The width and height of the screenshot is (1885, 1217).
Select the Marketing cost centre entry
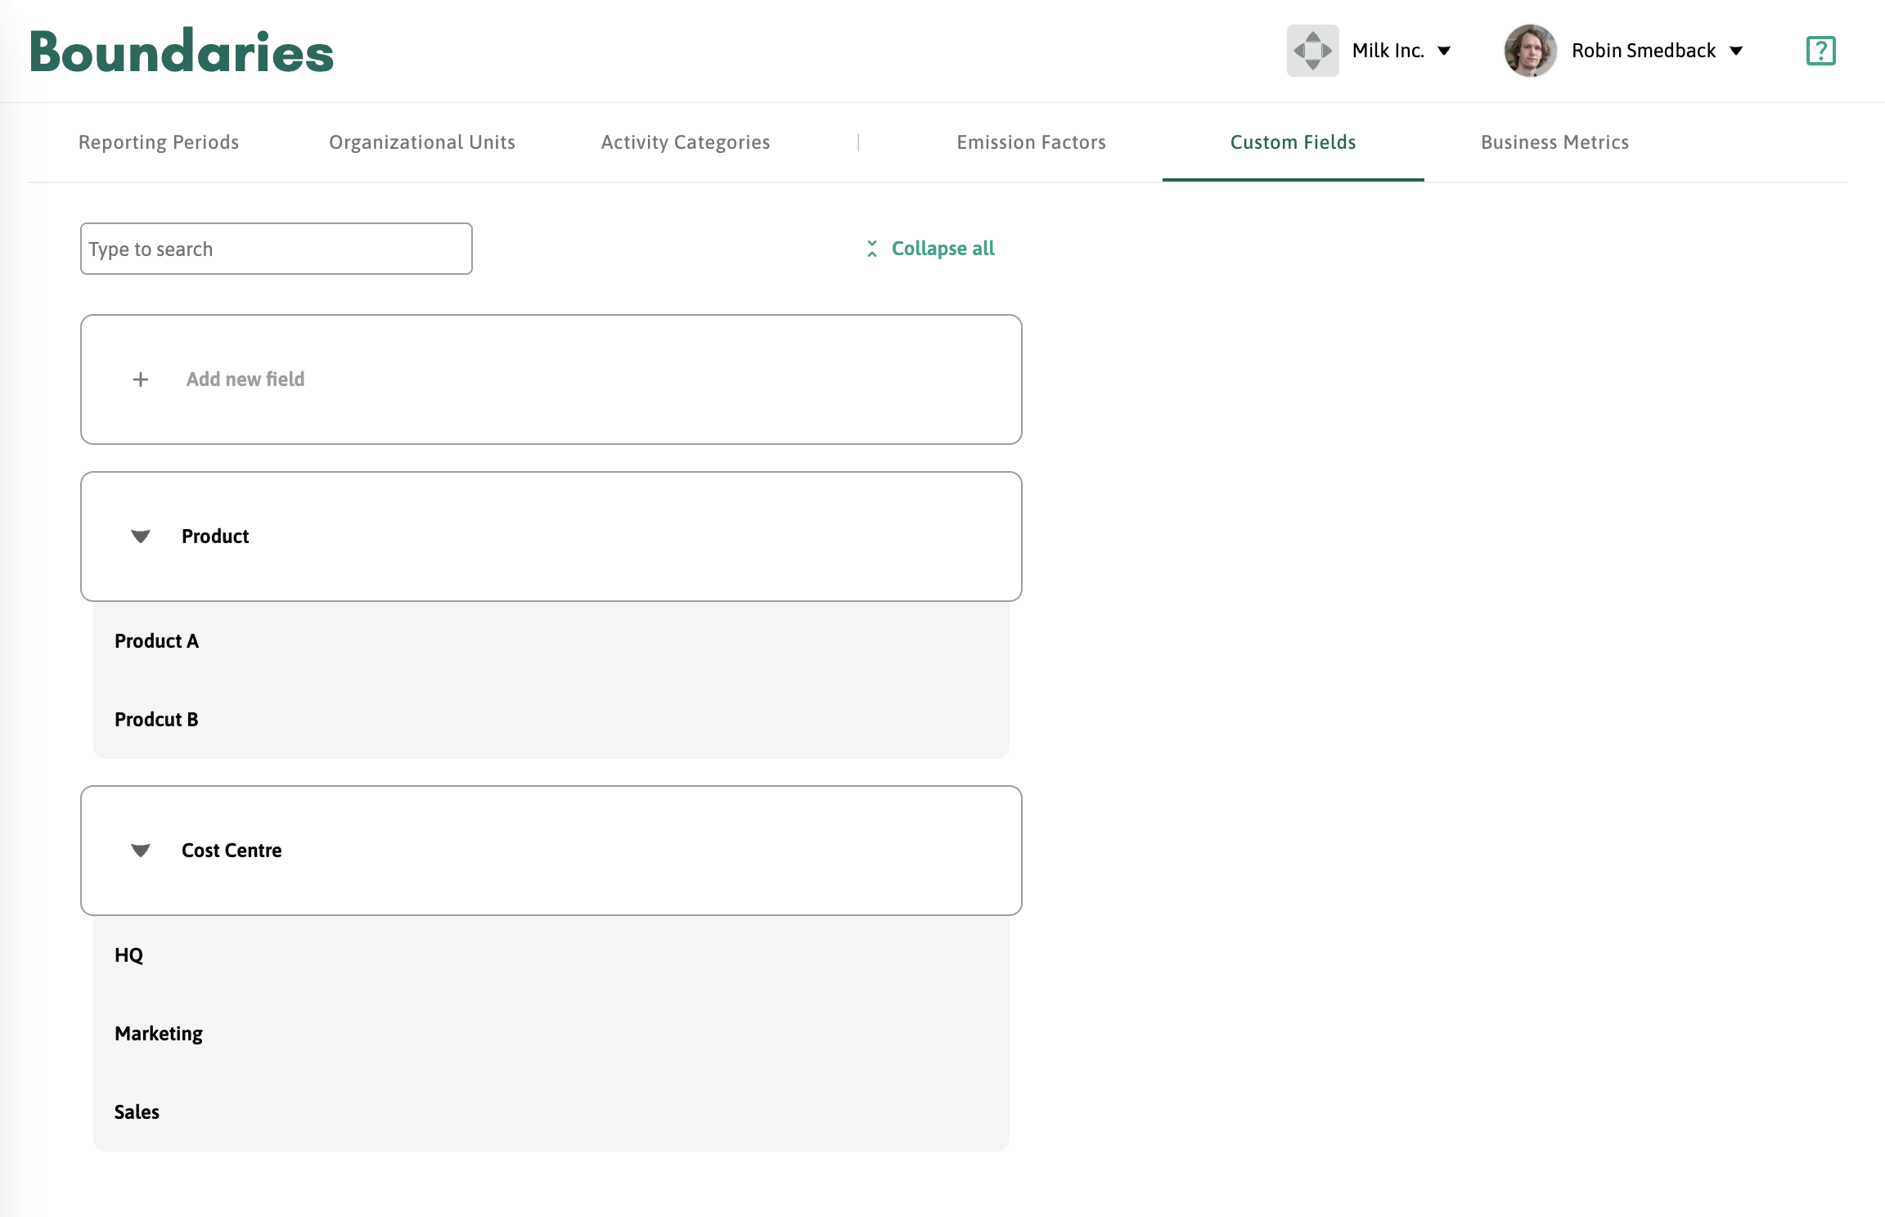tap(159, 1034)
